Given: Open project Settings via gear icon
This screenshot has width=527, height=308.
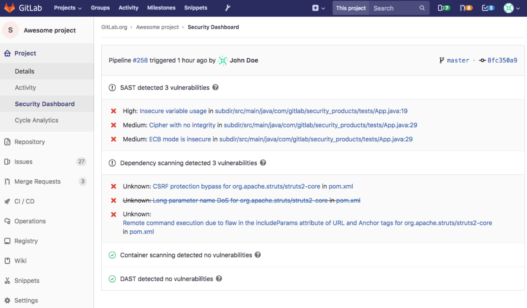Looking at the screenshot, I should click(7, 300).
